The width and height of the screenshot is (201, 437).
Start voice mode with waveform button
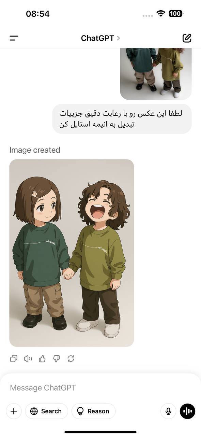click(188, 411)
